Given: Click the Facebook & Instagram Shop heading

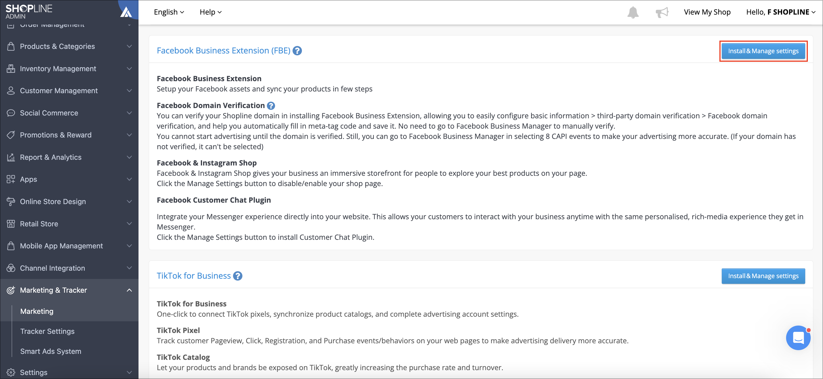Looking at the screenshot, I should 207,163.
